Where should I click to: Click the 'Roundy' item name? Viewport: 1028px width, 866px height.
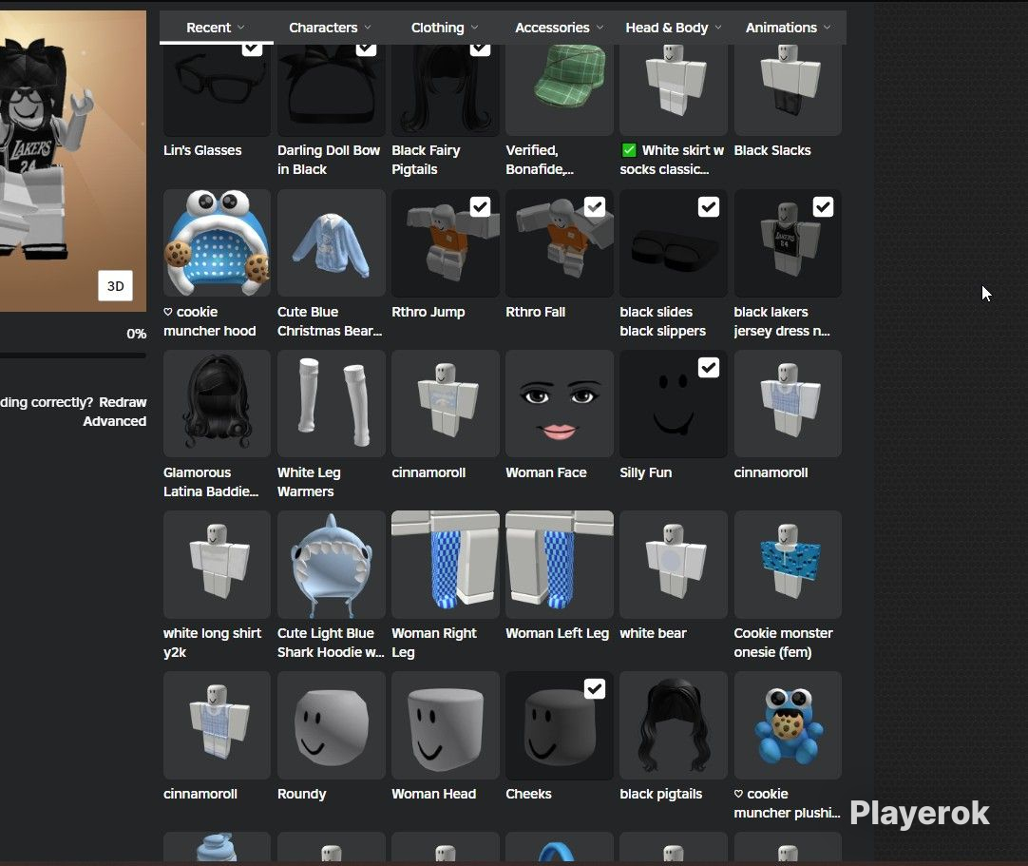(x=301, y=794)
